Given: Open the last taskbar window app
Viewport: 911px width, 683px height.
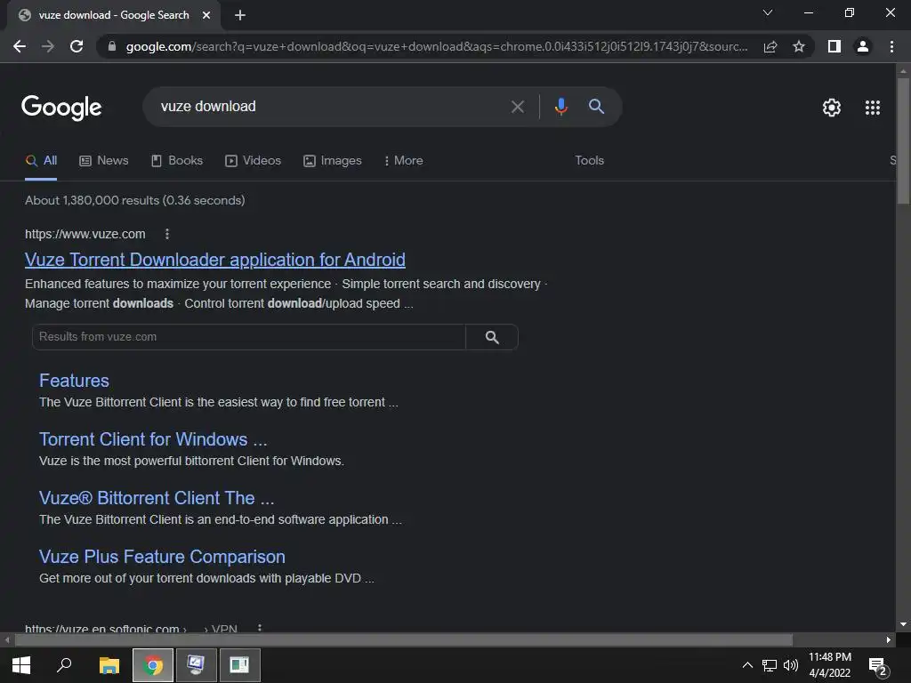Looking at the screenshot, I should (239, 665).
